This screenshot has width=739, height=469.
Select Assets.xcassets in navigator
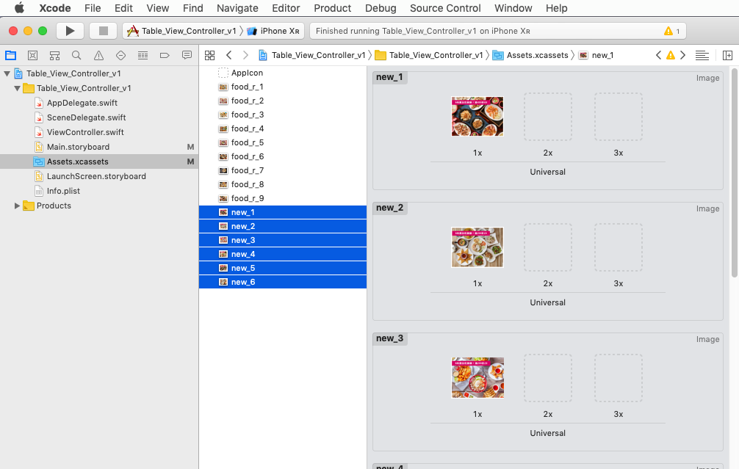pos(99,161)
